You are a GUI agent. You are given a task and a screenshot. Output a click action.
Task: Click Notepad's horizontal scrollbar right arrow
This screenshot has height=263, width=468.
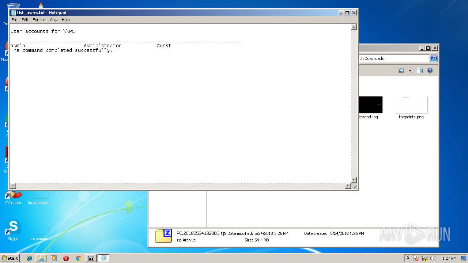click(348, 186)
